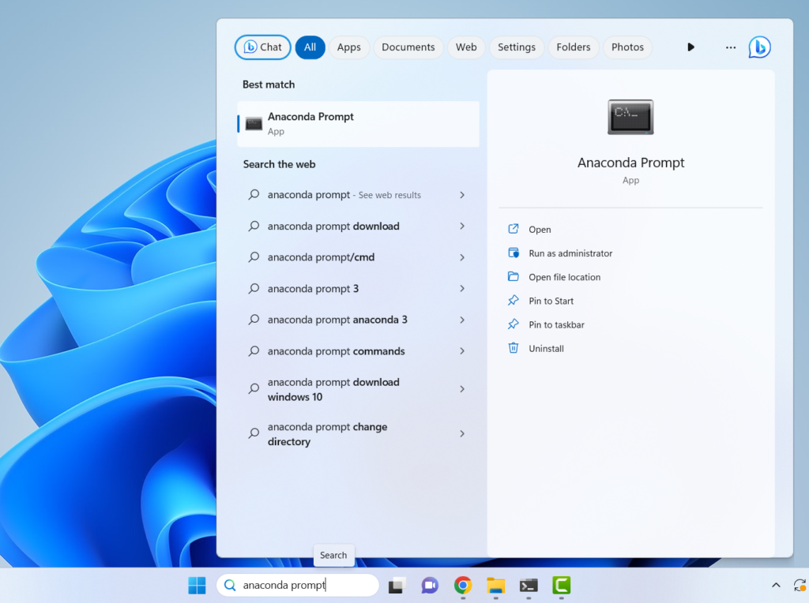Launch Google Chrome from the taskbar

[463, 585]
